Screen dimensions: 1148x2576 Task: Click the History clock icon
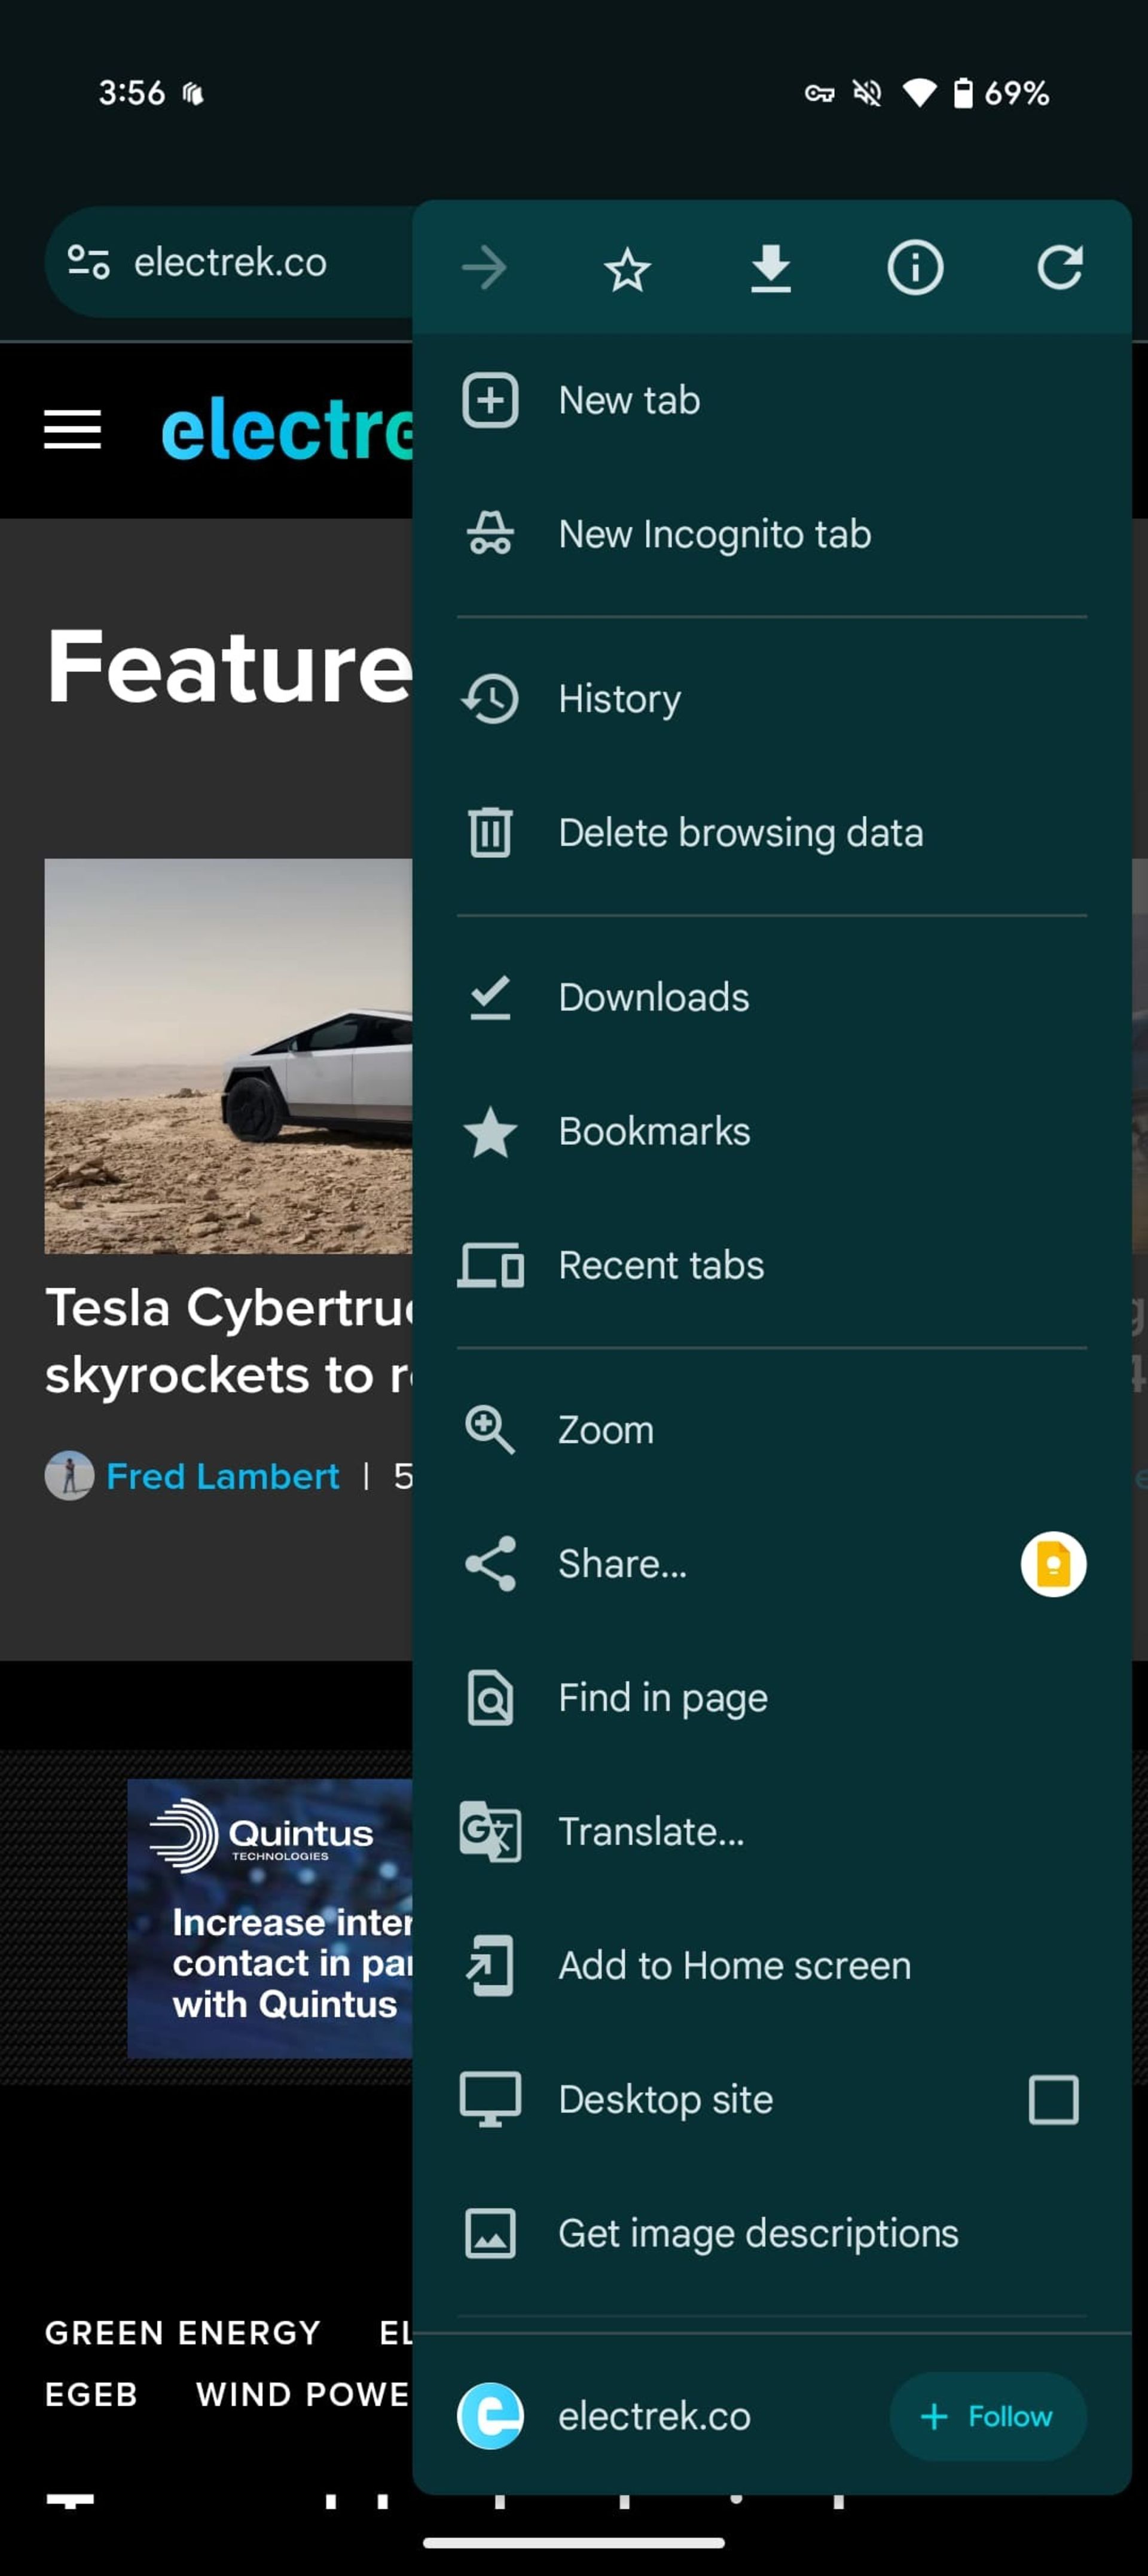click(x=490, y=698)
